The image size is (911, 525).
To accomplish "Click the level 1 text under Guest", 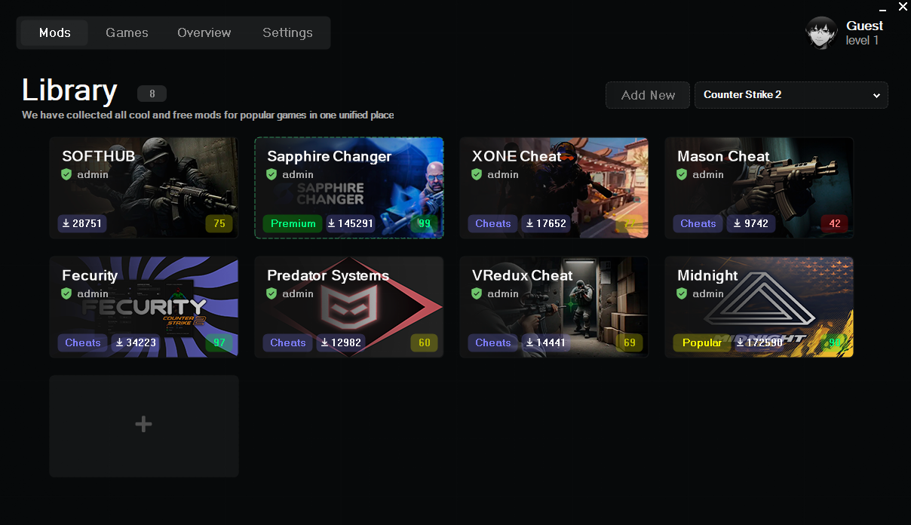I will tap(862, 41).
